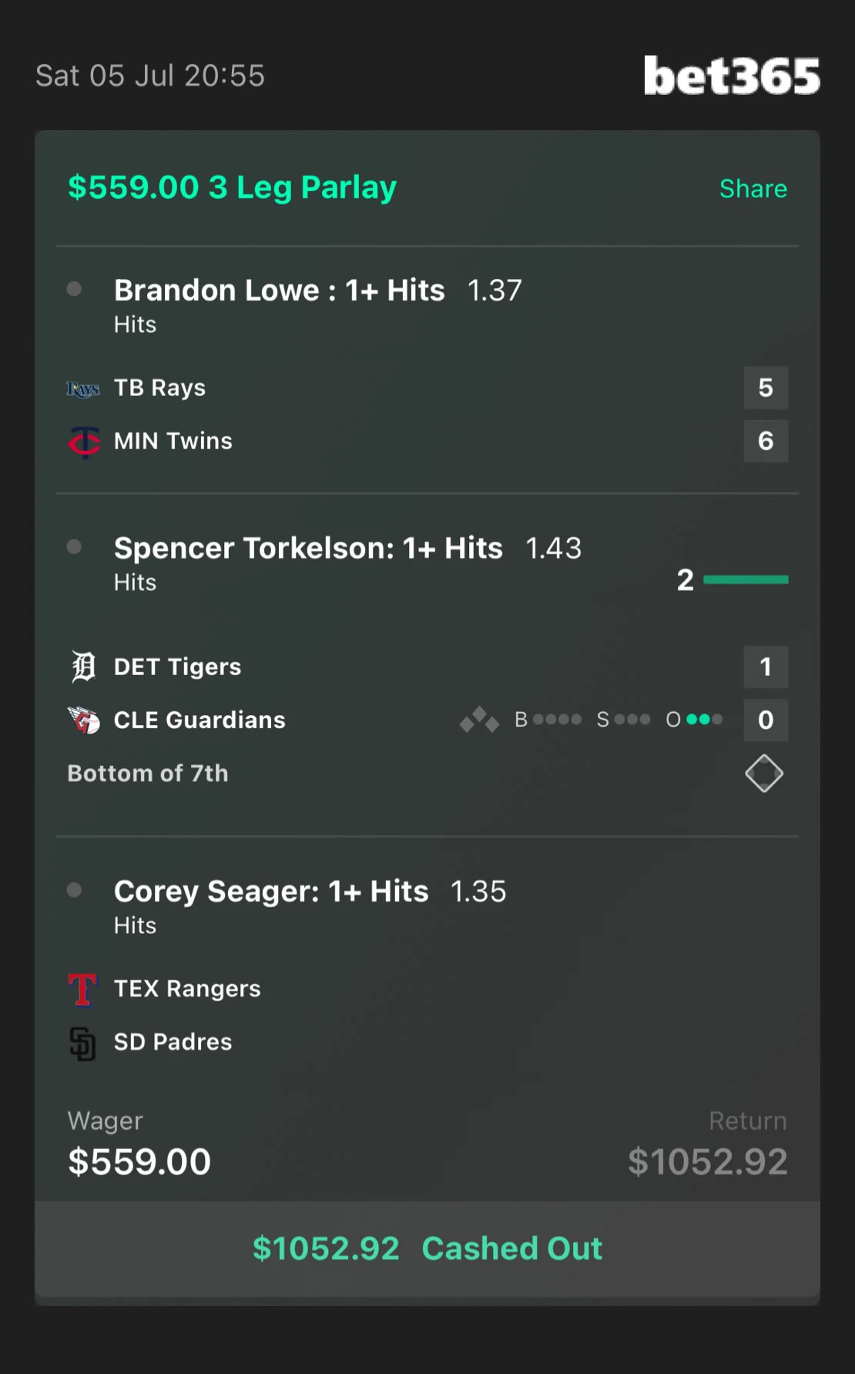
Task: Tap the Bottom of 7th inning label
Action: (x=148, y=773)
